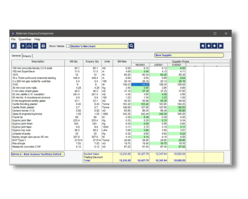Image resolution: width=248 pixels, height=199 pixels.
Task: Click the minus delete icon
Action: pyautogui.click(x=35, y=46)
